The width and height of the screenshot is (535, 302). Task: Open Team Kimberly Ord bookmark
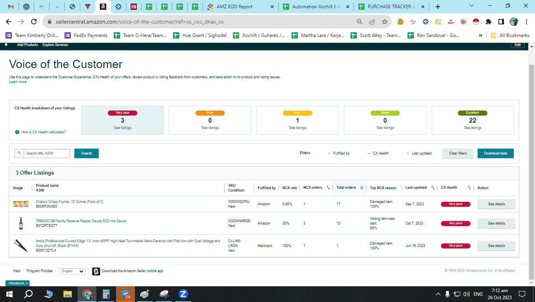32,35
